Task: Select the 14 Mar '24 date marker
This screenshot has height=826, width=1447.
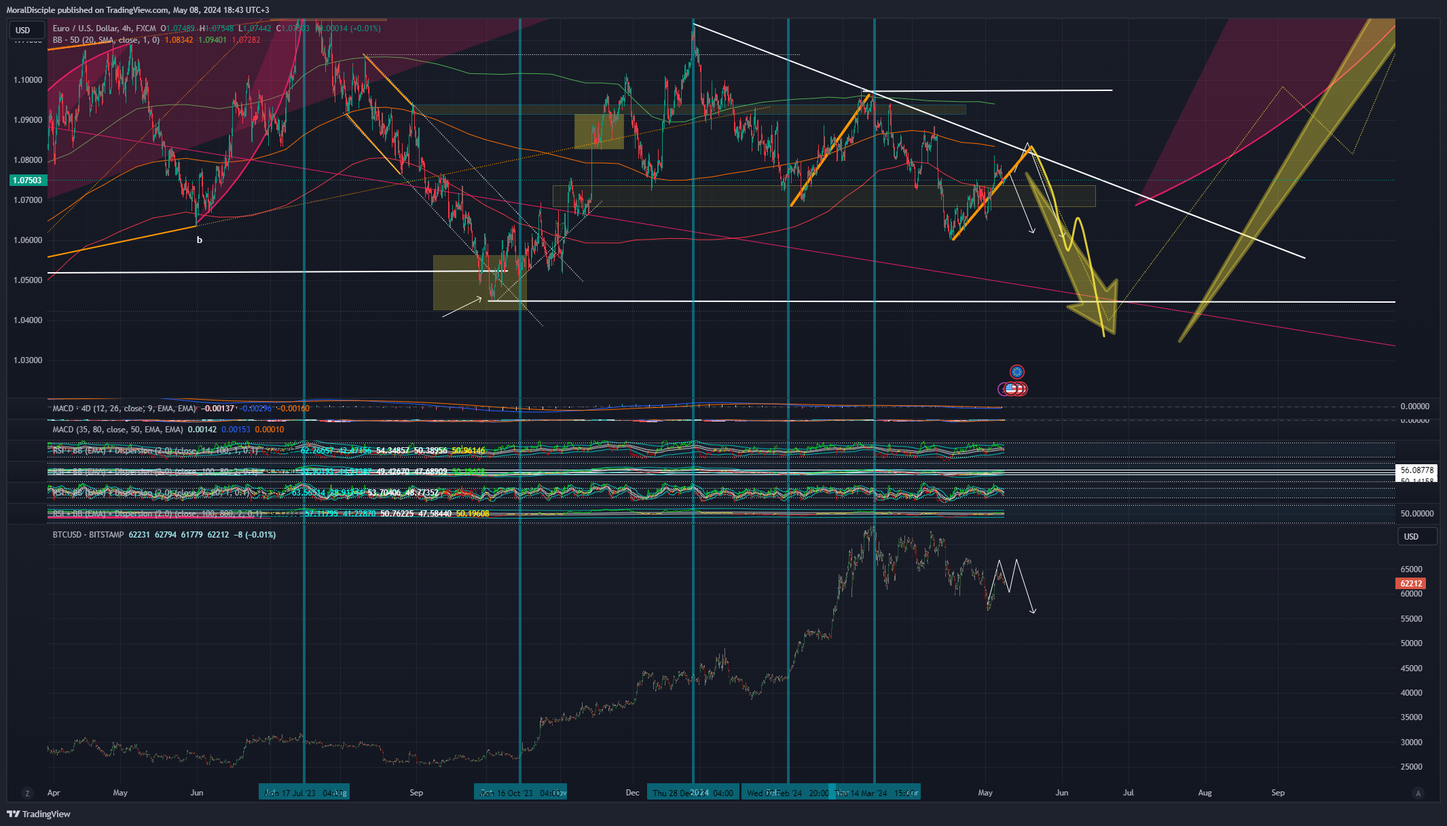Action: click(875, 792)
